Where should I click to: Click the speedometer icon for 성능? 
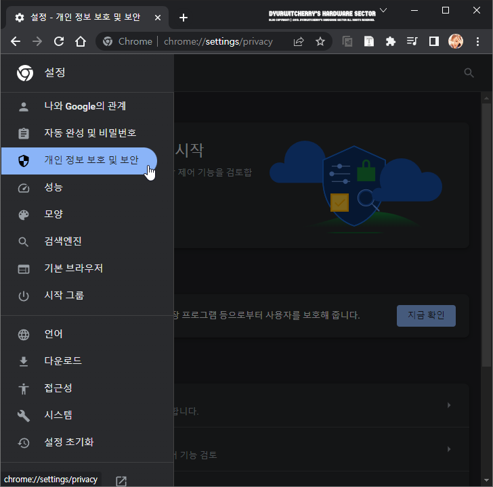tap(24, 188)
